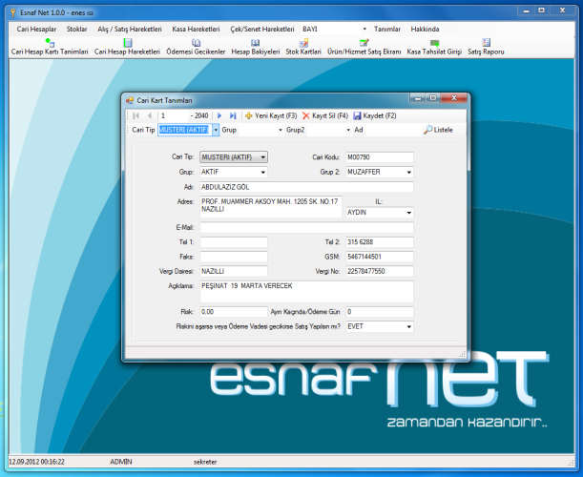Open Ürün/Hizmet Satış Ekranı toolbar icon
This screenshot has width=583, height=477.
pyautogui.click(x=364, y=42)
